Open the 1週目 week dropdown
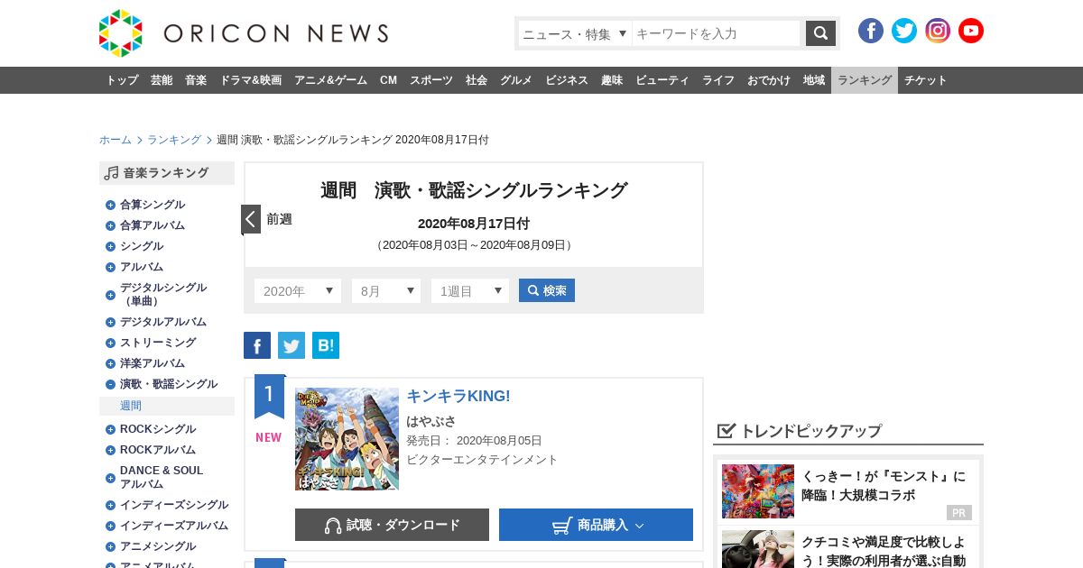This screenshot has width=1083, height=568. [x=470, y=290]
